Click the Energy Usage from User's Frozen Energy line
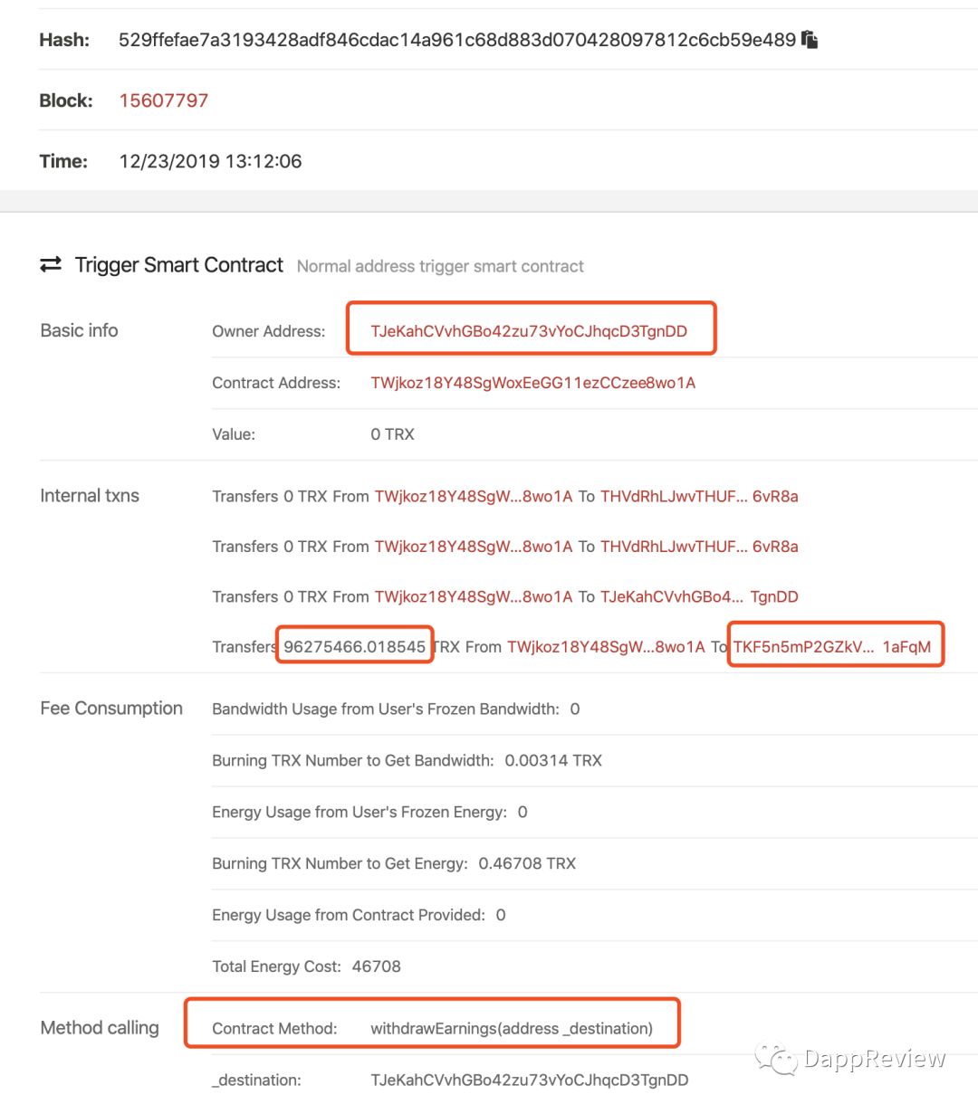 pyautogui.click(x=369, y=813)
